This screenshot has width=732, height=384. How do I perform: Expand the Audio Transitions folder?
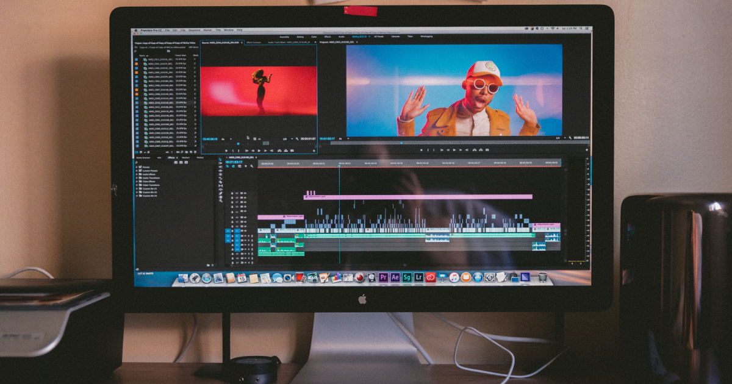[137, 178]
